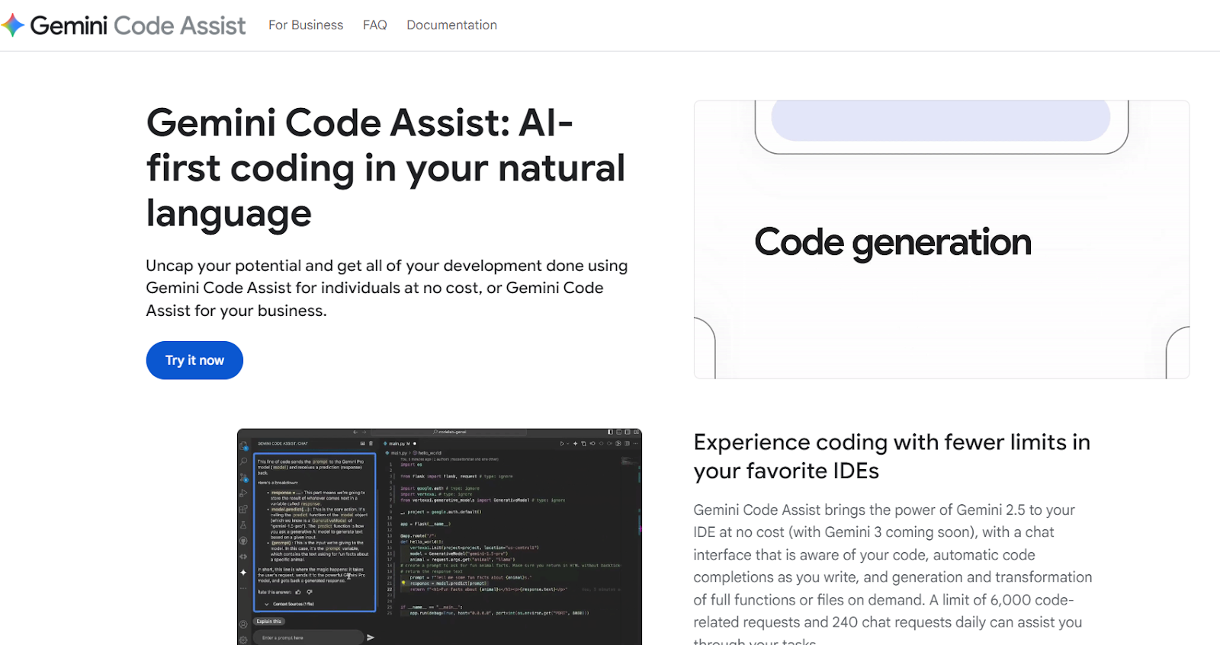The width and height of the screenshot is (1220, 645).
Task: Click the Gemini Code Assist: AI-first coding heading
Action: 386,168
